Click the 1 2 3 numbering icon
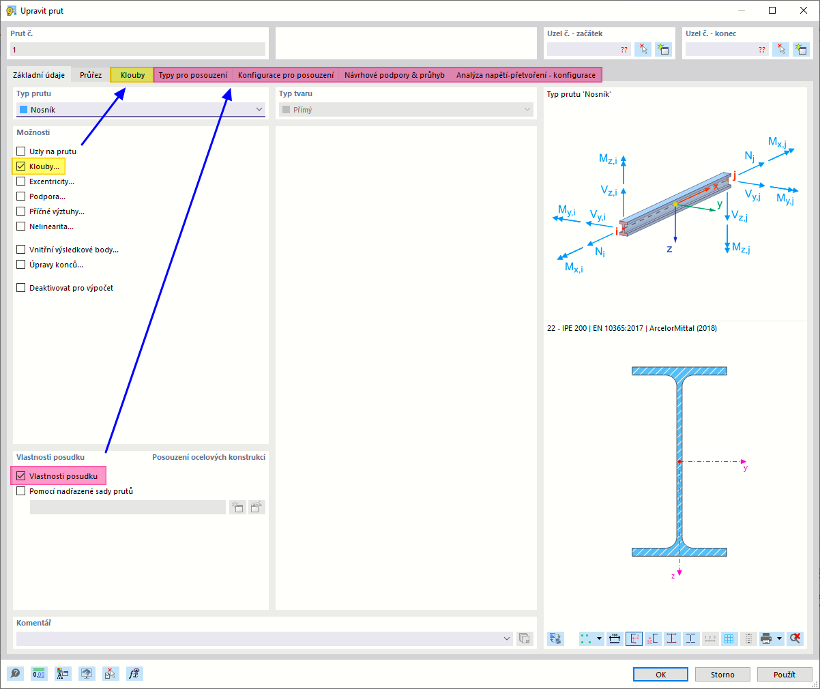Screen dimensions: 820x689 (x=710, y=639)
